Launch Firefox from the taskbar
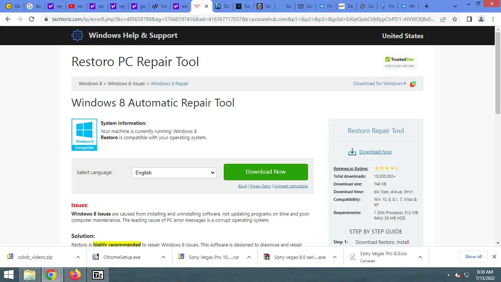Viewport: 501px width, 282px height. click(75, 275)
